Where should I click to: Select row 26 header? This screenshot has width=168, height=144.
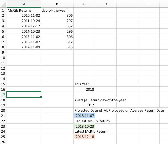(x=3, y=142)
